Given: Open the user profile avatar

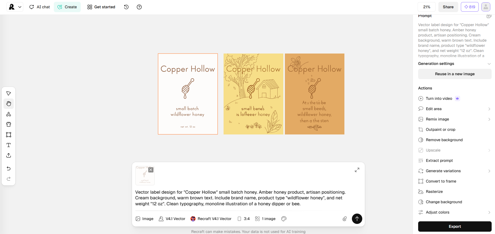Looking at the screenshot, I should (486, 7).
